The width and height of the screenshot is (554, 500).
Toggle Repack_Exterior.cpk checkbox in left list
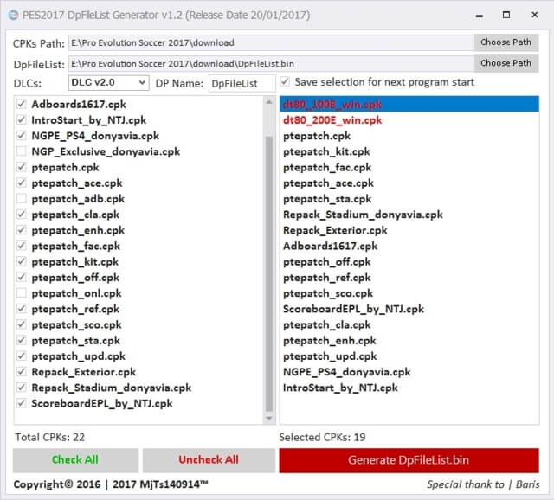[x=22, y=372]
